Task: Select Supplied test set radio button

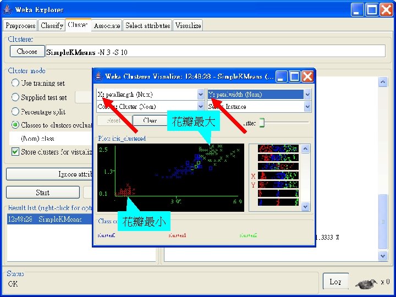Action: coord(15,97)
